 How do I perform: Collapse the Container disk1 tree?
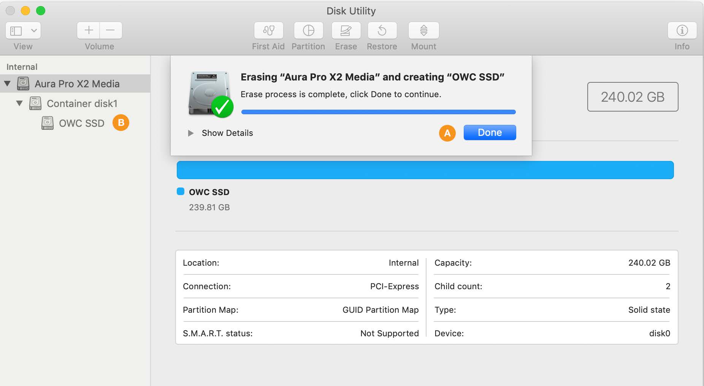tap(19, 103)
